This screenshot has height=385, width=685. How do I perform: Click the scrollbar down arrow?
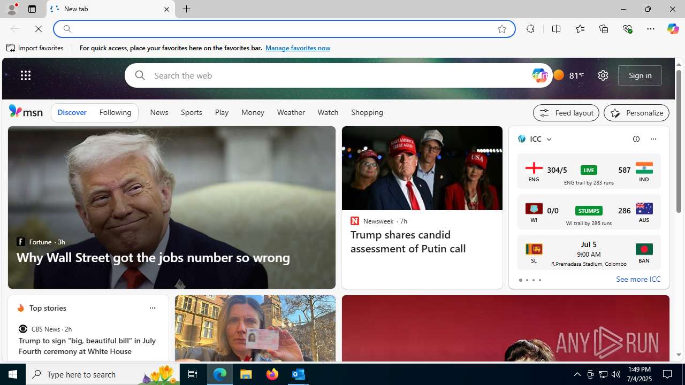click(679, 355)
